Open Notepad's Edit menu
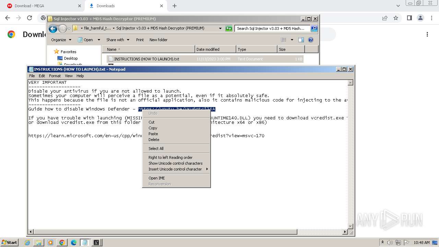Image resolution: width=439 pixels, height=247 pixels. click(x=42, y=76)
